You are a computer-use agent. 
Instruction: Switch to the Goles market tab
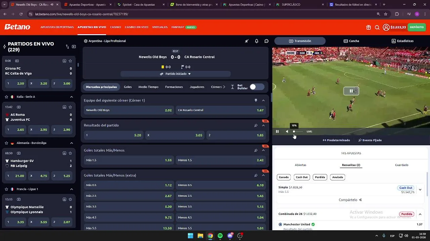tap(128, 87)
